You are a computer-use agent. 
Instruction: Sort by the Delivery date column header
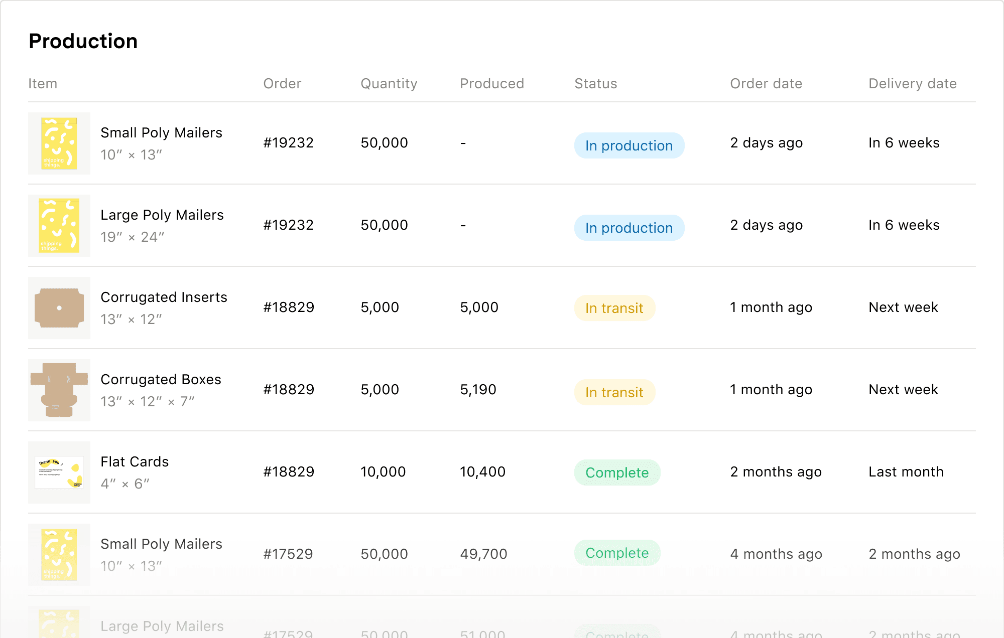point(913,84)
